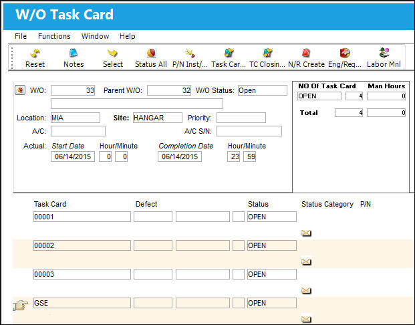Click the W/O number field showing 33
Image resolution: width=415 pixels, height=325 pixels.
(x=73, y=90)
